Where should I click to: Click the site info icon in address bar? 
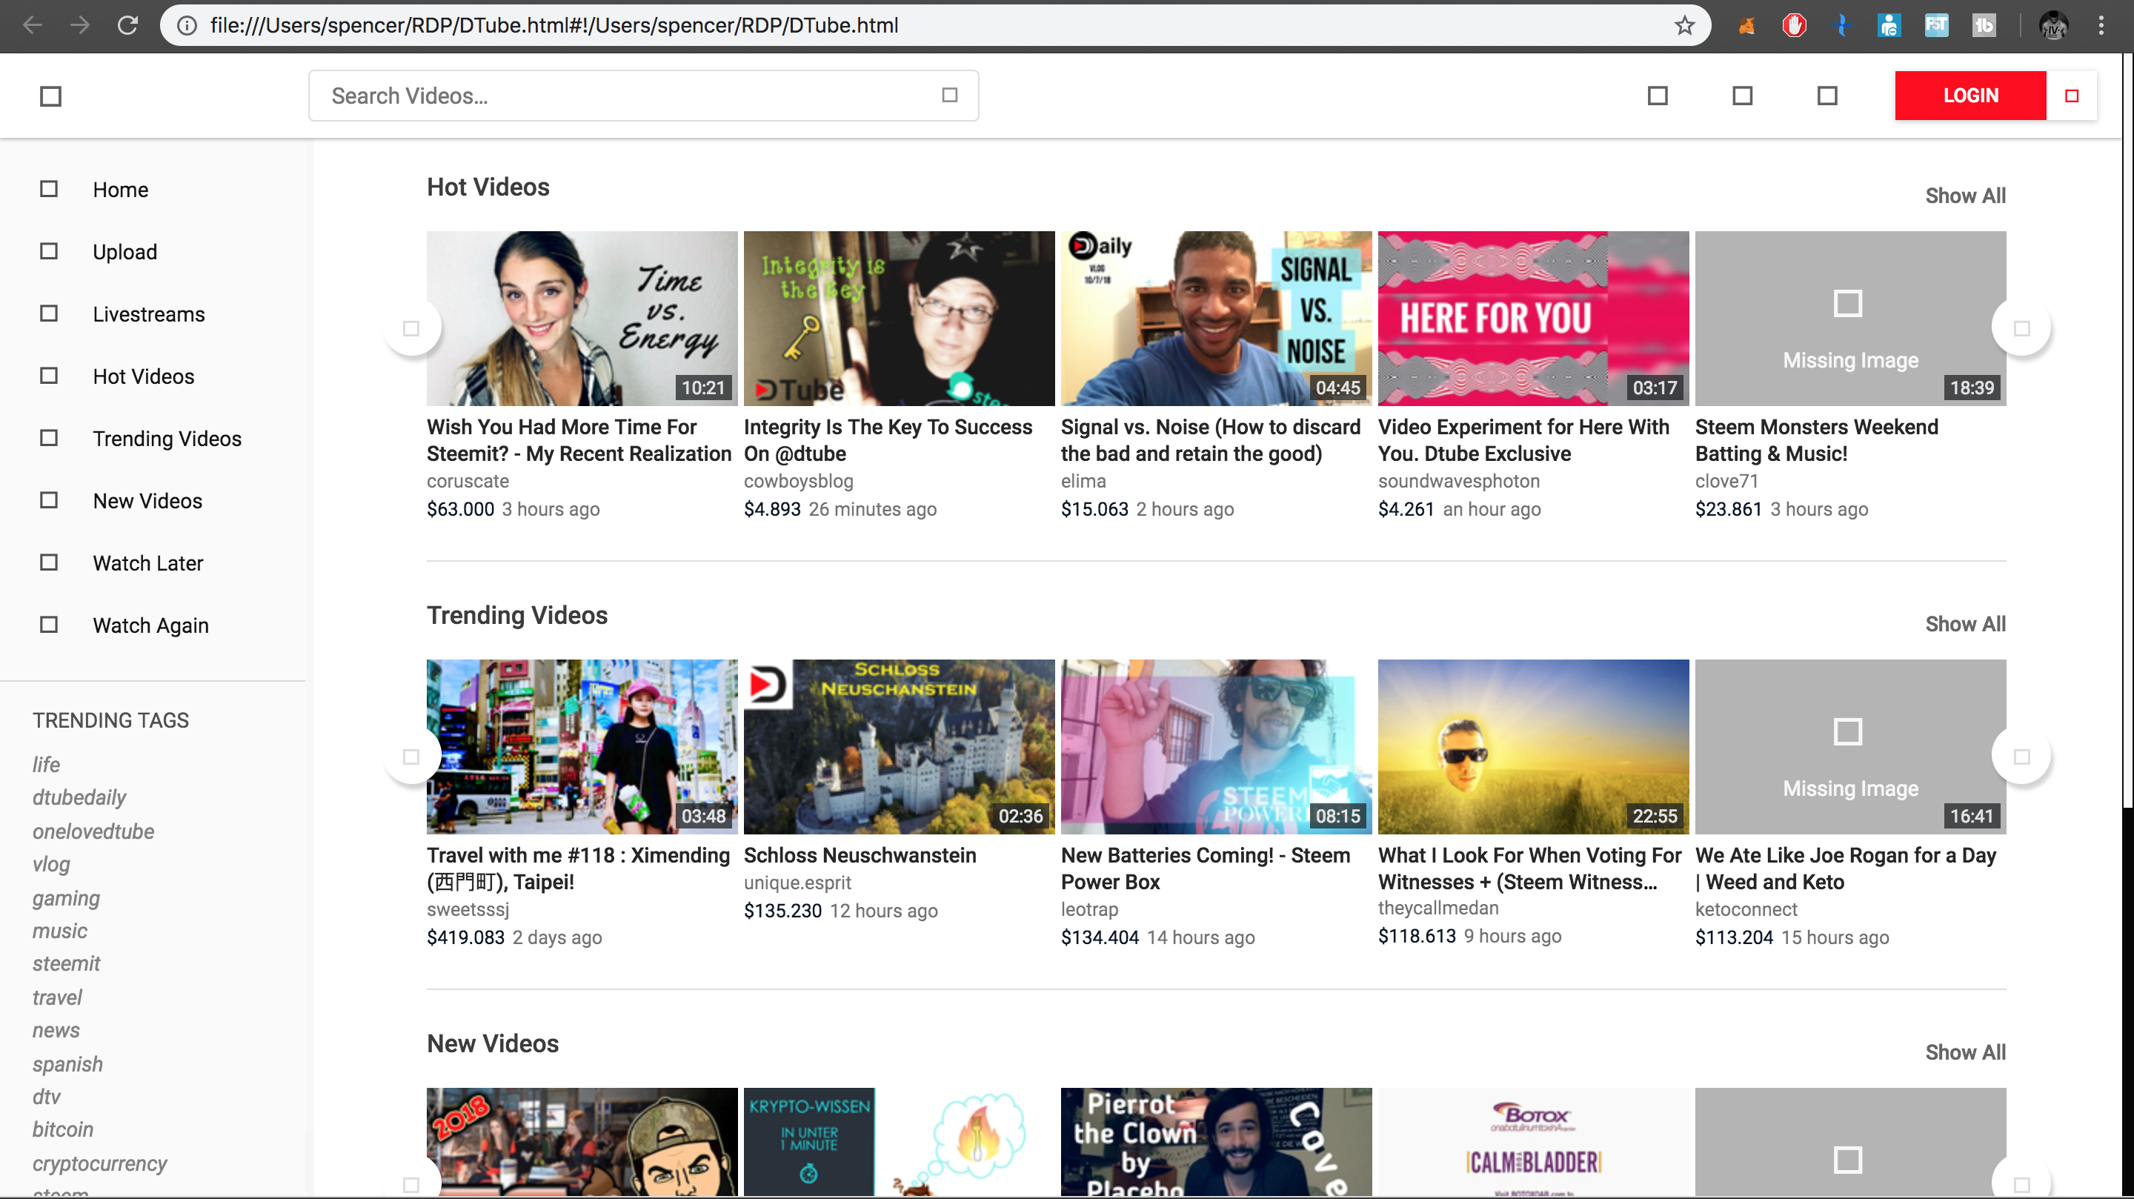(x=187, y=26)
